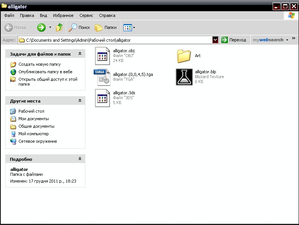Open the Справка menu
Image resolution: width=299 pixels, height=225 pixels.
[x=107, y=15]
